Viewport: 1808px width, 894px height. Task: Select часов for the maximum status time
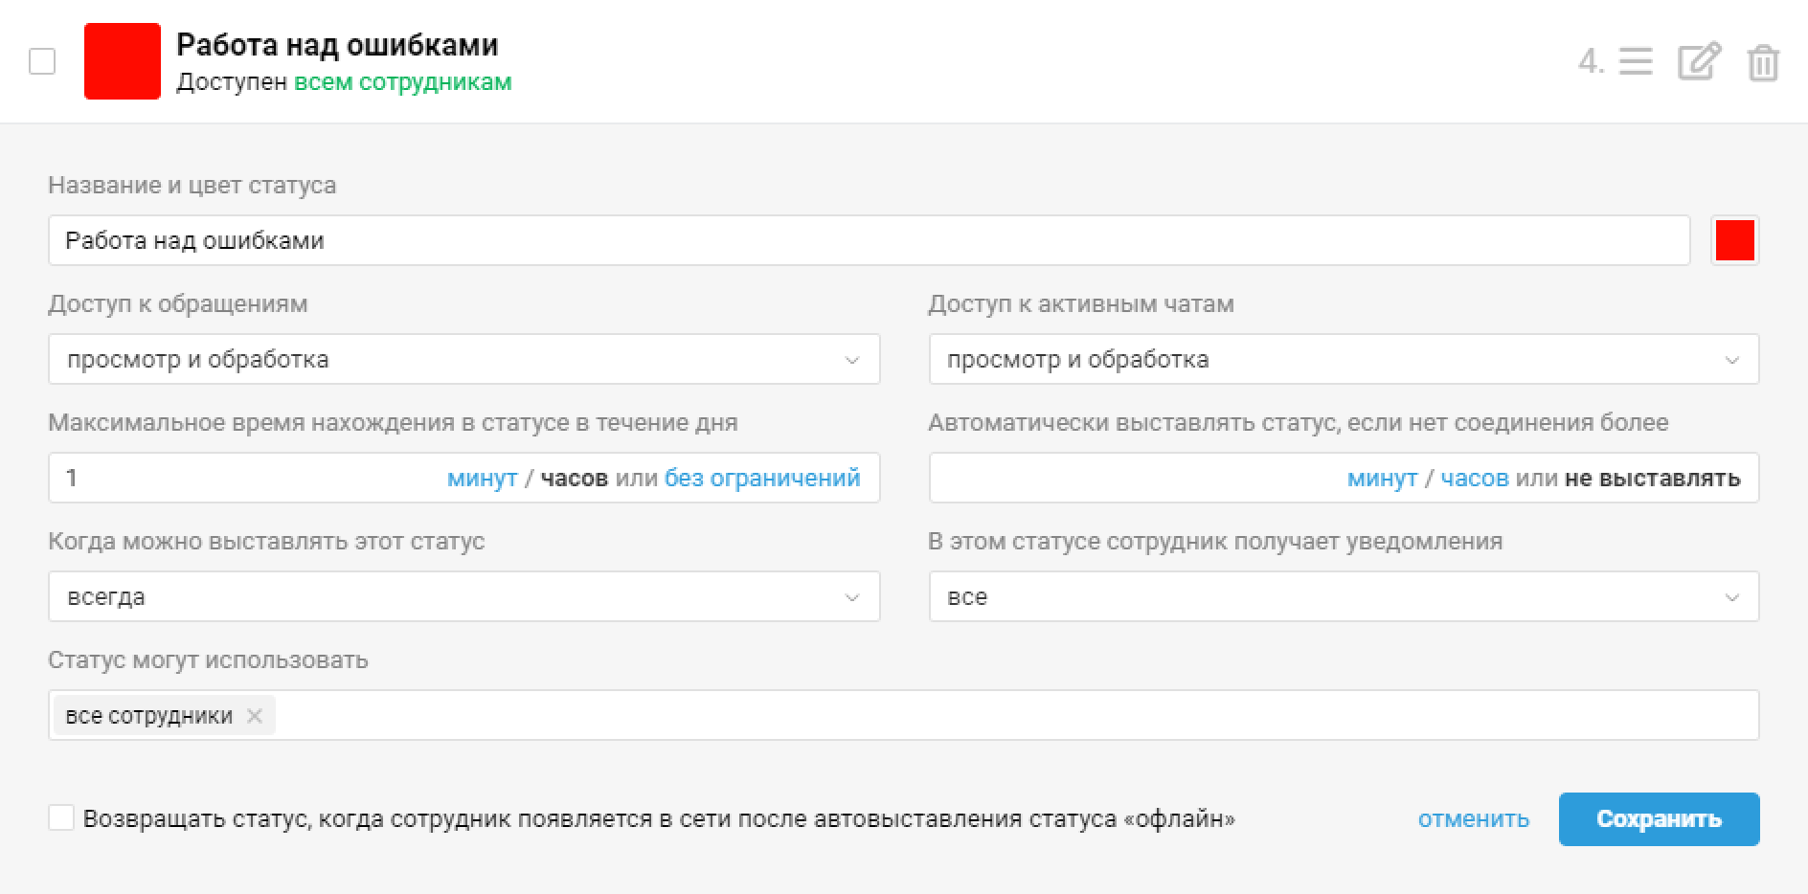click(575, 478)
